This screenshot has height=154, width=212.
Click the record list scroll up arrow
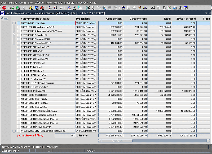14,23
